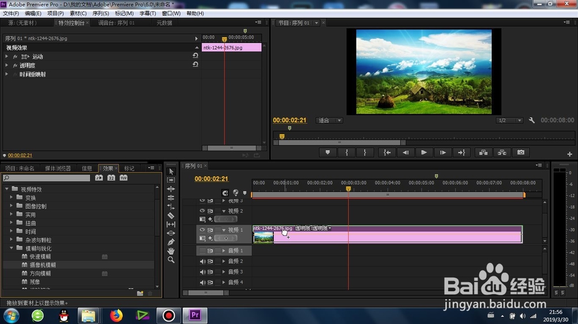The width and height of the screenshot is (578, 324).
Task: Filter accelerated effects icon in Effects panel
Action: tap(99, 178)
